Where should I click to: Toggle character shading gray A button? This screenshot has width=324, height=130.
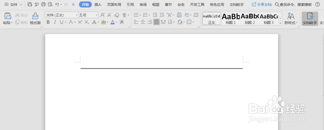(x=122, y=22)
